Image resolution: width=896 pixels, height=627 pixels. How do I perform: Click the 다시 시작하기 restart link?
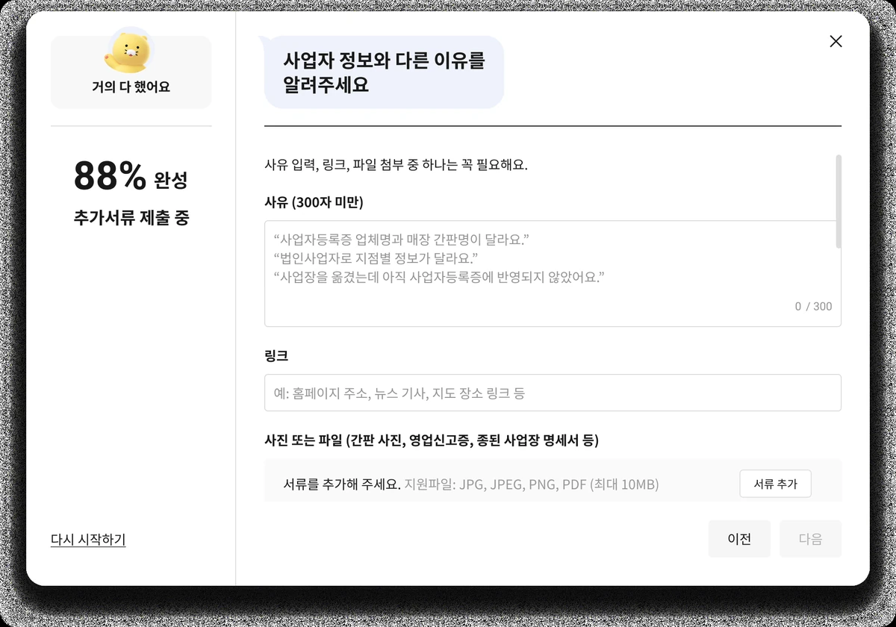[x=88, y=540]
